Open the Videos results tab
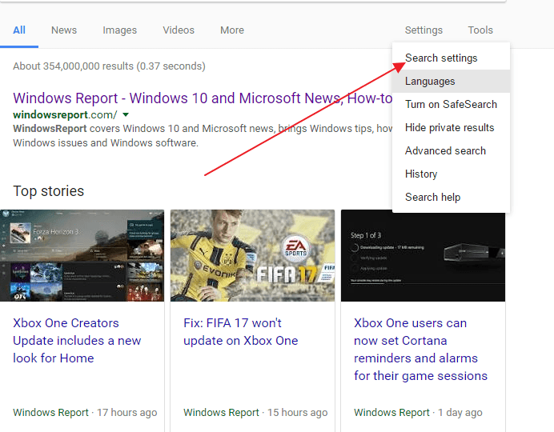Image resolution: width=554 pixels, height=432 pixels. 179,30
